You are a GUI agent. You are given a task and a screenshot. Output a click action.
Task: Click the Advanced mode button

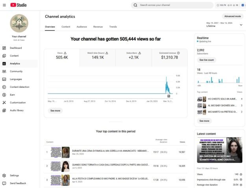pyautogui.click(x=232, y=16)
